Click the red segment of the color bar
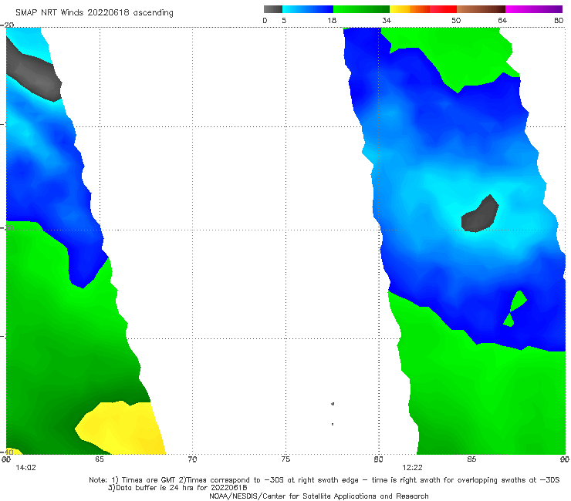571x501 pixels. coord(443,9)
